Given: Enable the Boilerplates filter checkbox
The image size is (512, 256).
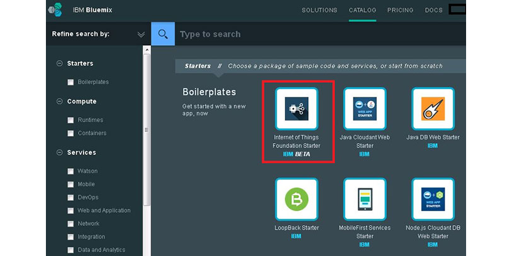Looking at the screenshot, I should [71, 82].
